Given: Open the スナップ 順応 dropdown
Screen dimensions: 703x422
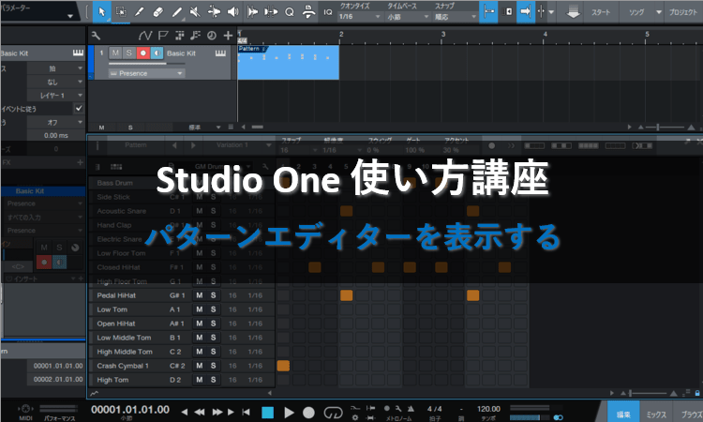Looking at the screenshot, I should (456, 17).
